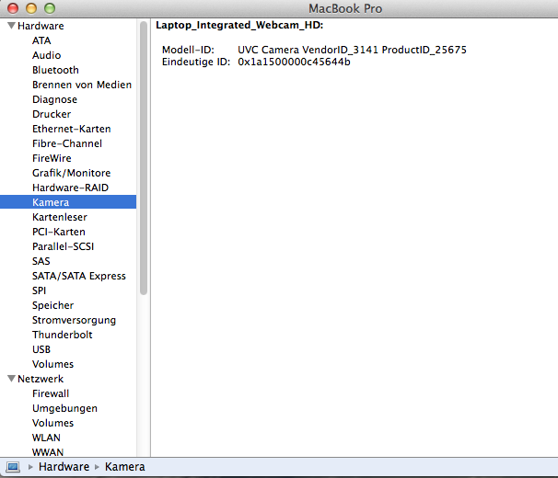This screenshot has width=558, height=478.
Task: Click Hardware in the bottom path bar
Action: coord(64,467)
